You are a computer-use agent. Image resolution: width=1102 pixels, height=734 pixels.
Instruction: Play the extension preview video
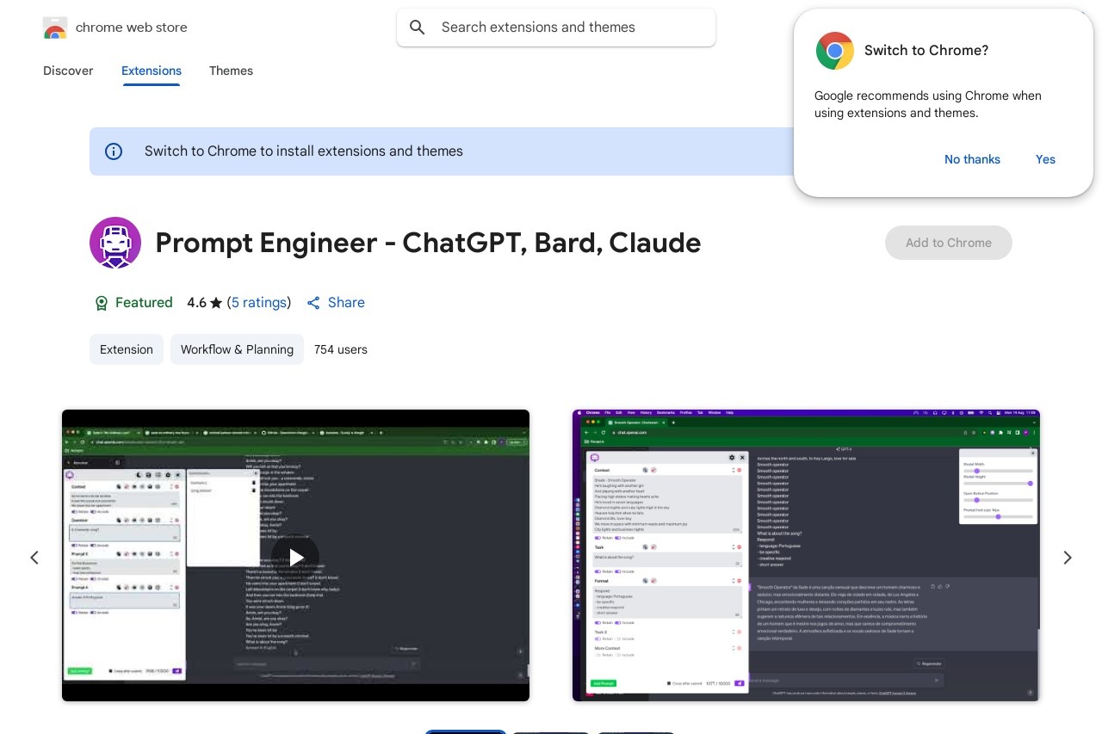pos(295,557)
